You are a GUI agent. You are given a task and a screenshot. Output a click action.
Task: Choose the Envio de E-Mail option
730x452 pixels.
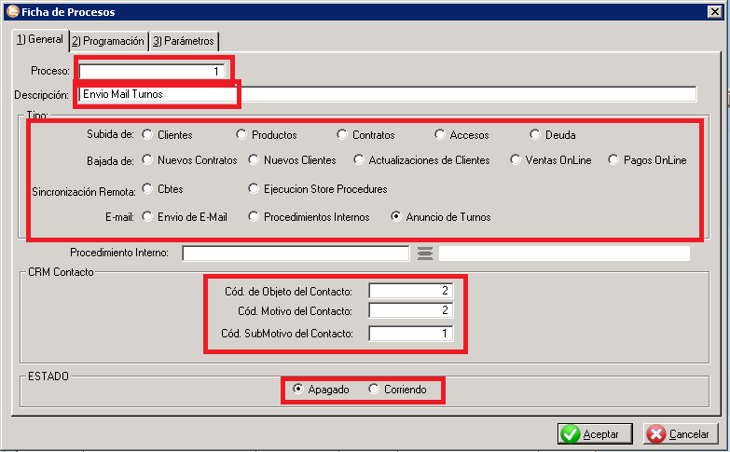click(147, 217)
